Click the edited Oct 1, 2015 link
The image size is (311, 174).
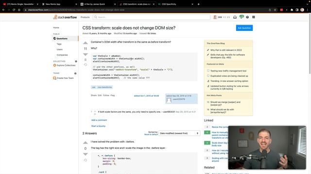point(146,96)
